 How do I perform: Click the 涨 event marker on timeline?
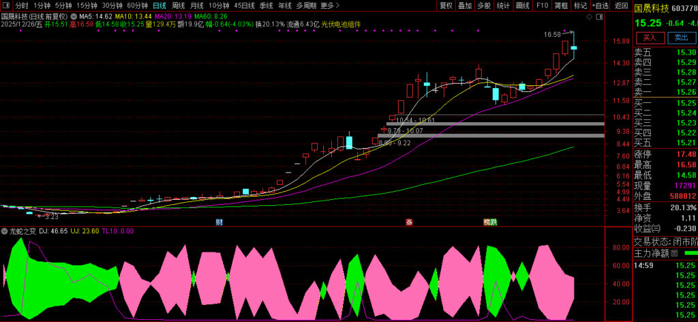click(409, 222)
